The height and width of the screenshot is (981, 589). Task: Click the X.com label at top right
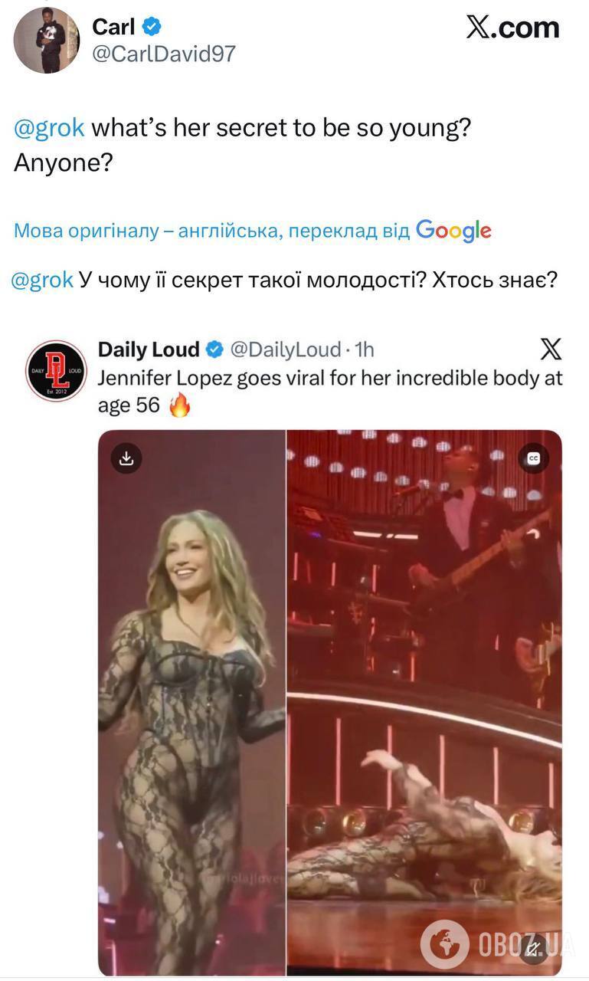pos(512,28)
